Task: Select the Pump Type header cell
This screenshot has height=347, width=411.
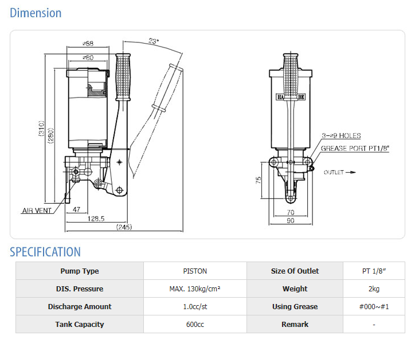Action: (x=79, y=271)
